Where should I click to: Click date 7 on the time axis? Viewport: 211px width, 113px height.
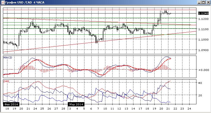click(x=98, y=109)
